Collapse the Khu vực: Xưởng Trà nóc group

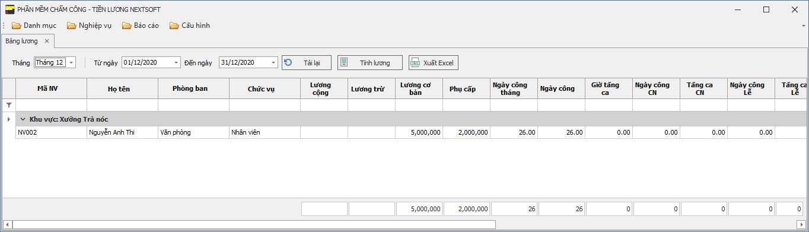pos(23,119)
